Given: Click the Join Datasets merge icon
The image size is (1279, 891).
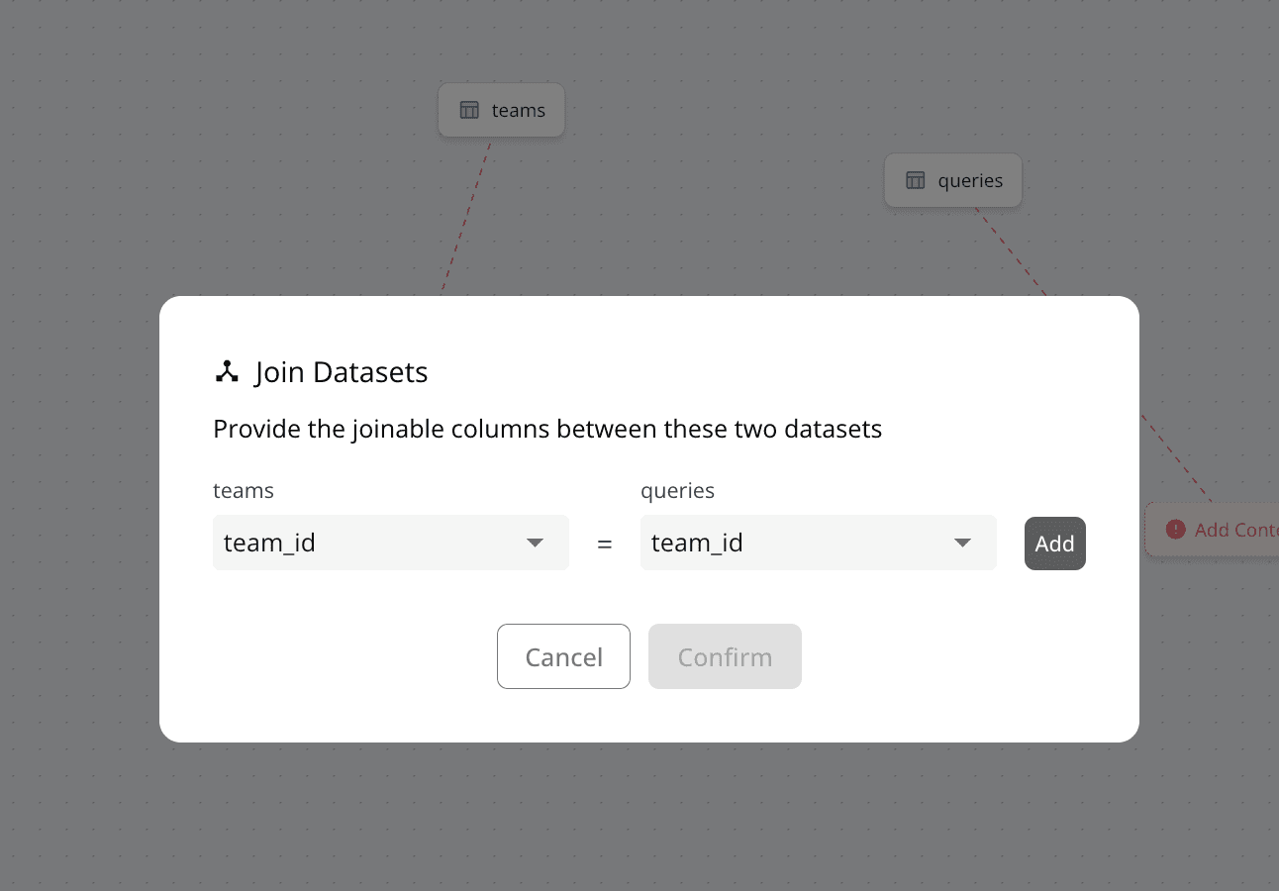Looking at the screenshot, I should click(x=227, y=372).
